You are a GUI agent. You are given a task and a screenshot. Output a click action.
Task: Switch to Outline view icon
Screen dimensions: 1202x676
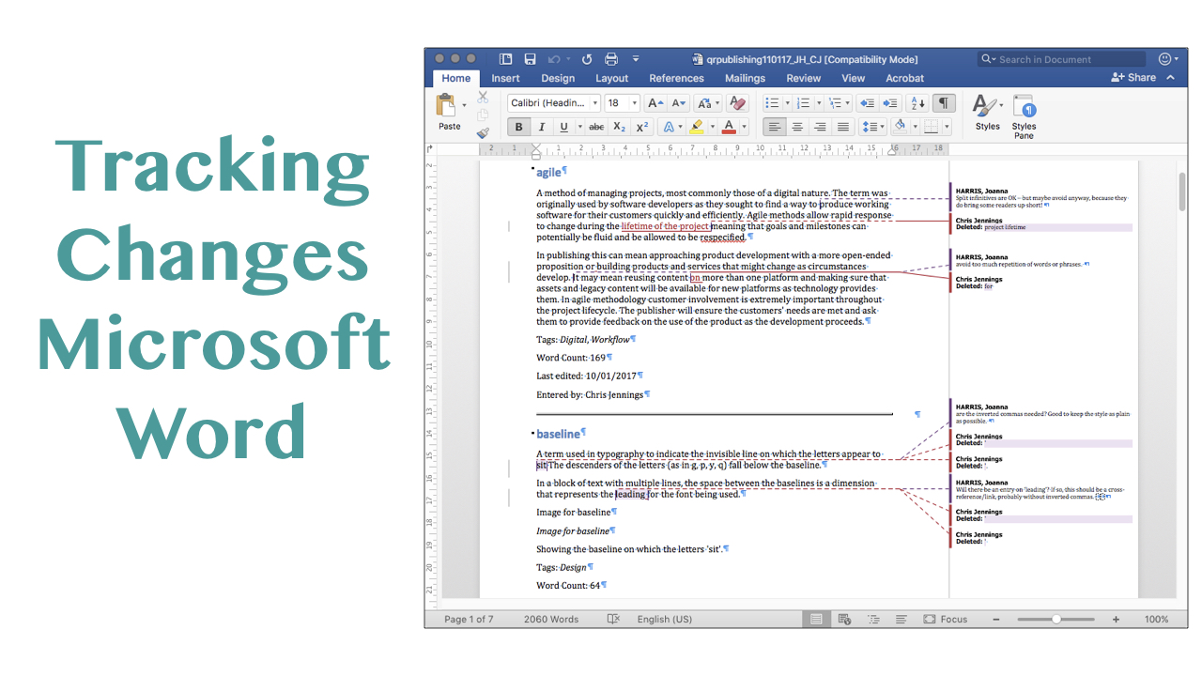click(x=873, y=619)
